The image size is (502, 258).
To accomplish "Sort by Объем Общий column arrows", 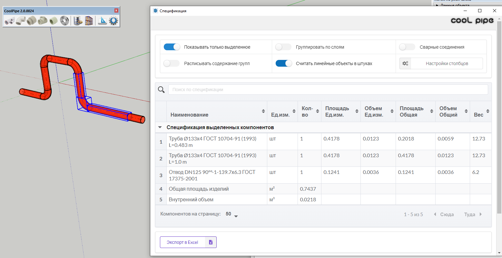I will 466,111.
